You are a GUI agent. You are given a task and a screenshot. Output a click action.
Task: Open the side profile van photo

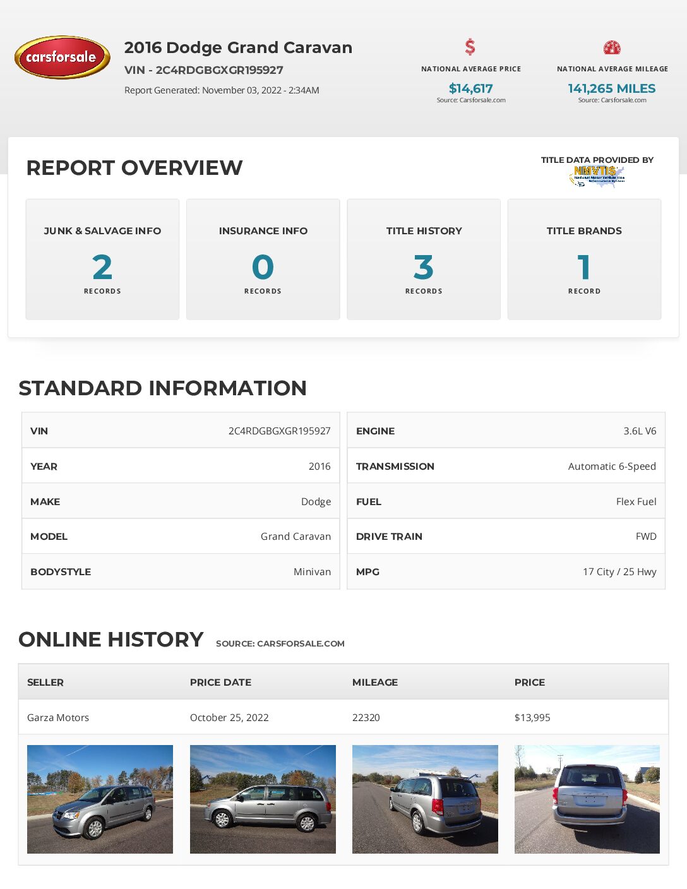click(263, 799)
